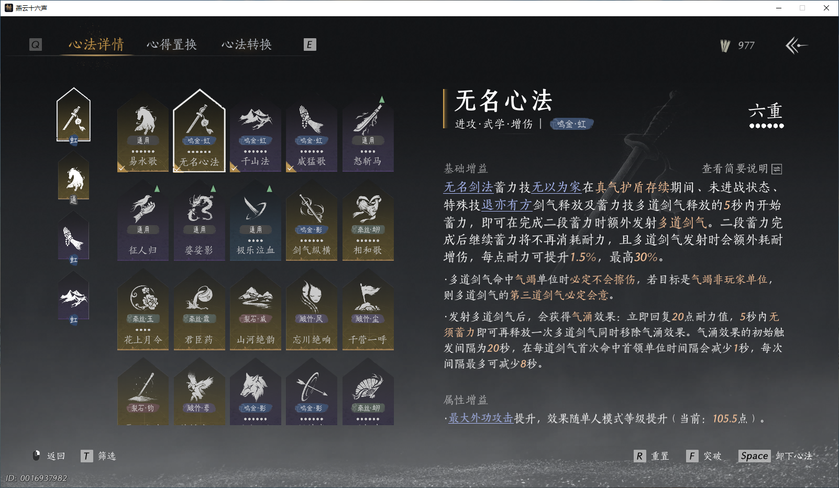Image resolution: width=839 pixels, height=488 pixels.
Task: Select the 剑气纵横 skill card
Action: click(x=312, y=221)
